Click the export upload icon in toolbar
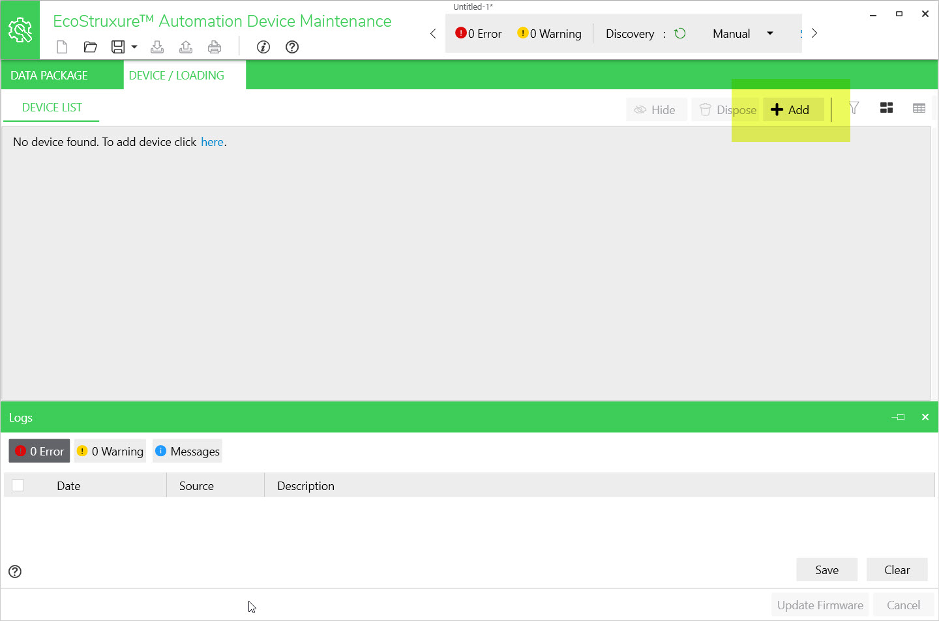 [186, 47]
